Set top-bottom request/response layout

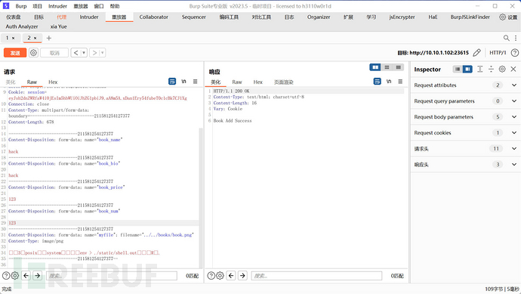coord(387,67)
